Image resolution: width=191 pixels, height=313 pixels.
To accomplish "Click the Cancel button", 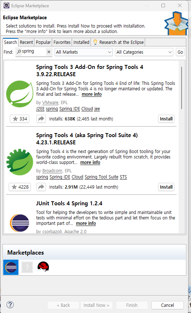I will click(167, 305).
